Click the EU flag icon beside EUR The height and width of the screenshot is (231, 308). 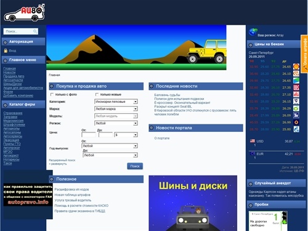tap(253, 153)
